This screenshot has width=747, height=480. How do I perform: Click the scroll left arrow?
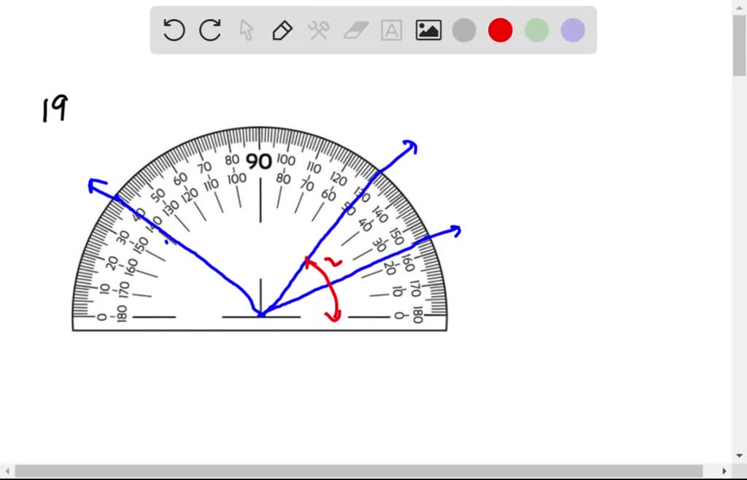(x=7, y=471)
